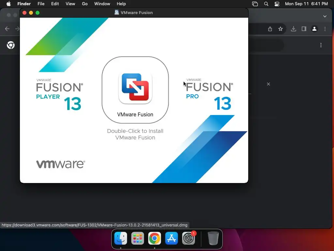
Task: Open Spotlight search in menu bar
Action: pyautogui.click(x=266, y=4)
